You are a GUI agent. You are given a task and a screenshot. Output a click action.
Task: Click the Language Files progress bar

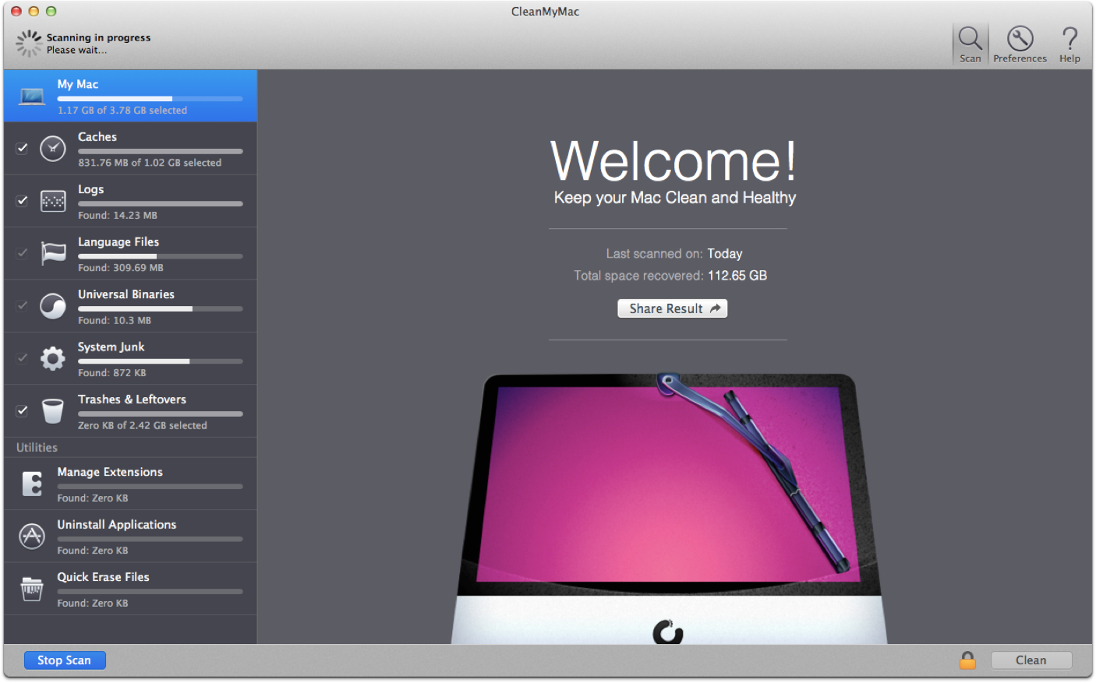pyautogui.click(x=161, y=256)
